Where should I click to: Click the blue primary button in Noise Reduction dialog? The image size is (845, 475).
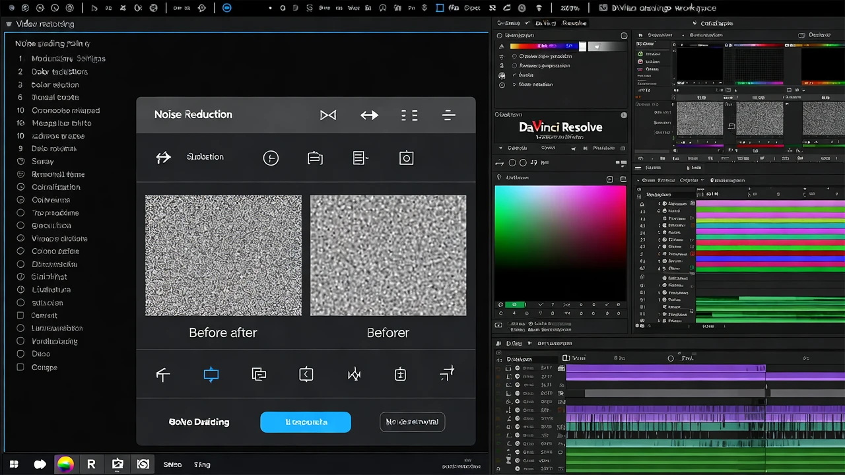pyautogui.click(x=306, y=422)
